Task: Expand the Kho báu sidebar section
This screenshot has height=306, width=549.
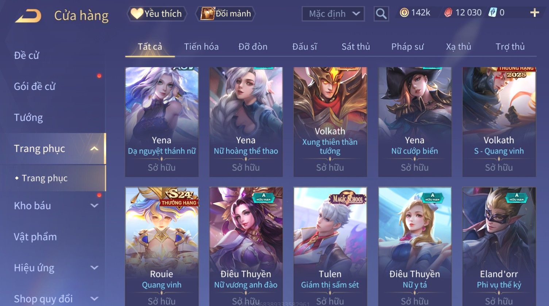Action: 94,206
